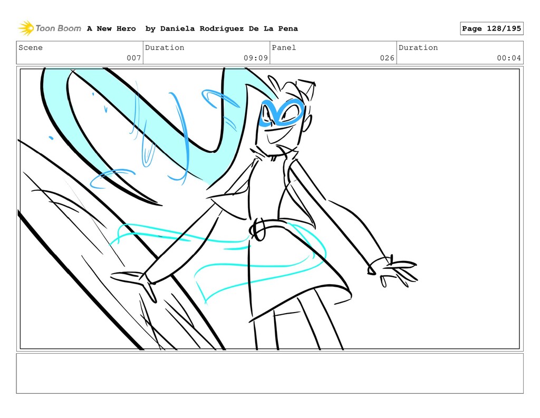Select the title text 'A New Hero'

[x=111, y=28]
